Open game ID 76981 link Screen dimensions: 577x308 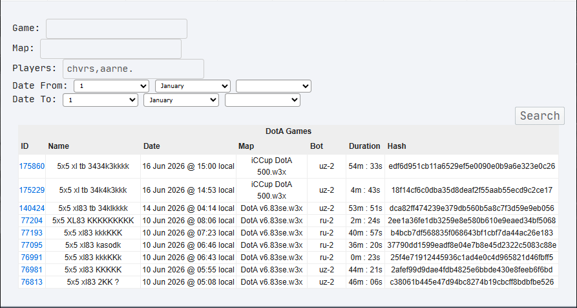[32, 270]
